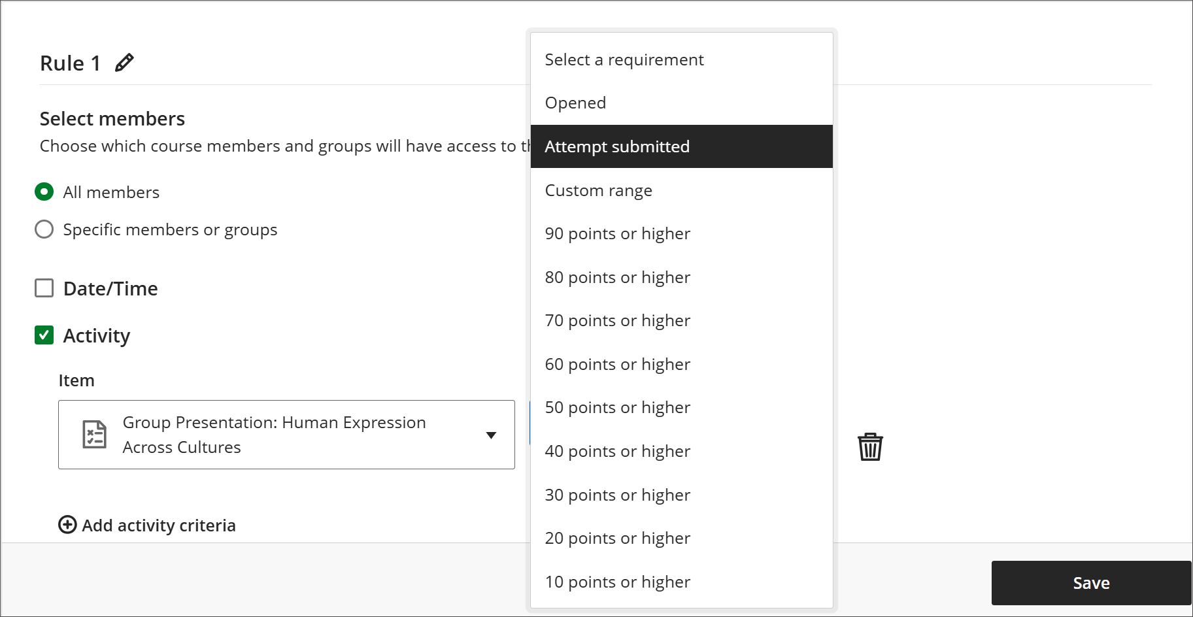Image resolution: width=1193 pixels, height=617 pixels.
Task: Choose Specific members or groups
Action: pyautogui.click(x=44, y=229)
